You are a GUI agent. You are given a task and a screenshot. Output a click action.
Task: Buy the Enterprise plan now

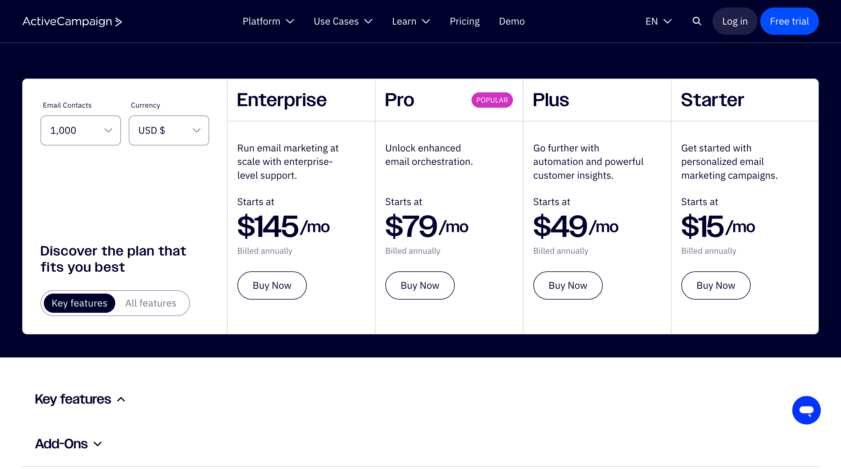click(x=272, y=285)
